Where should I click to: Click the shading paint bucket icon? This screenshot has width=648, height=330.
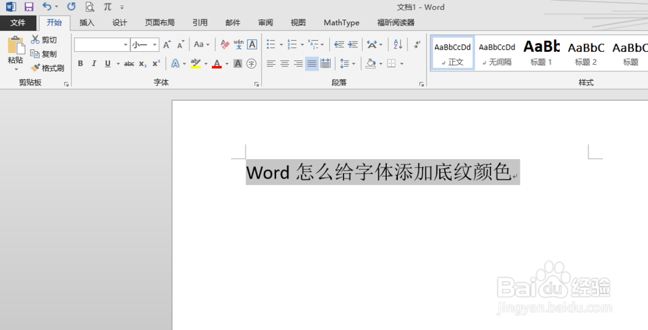pos(371,63)
